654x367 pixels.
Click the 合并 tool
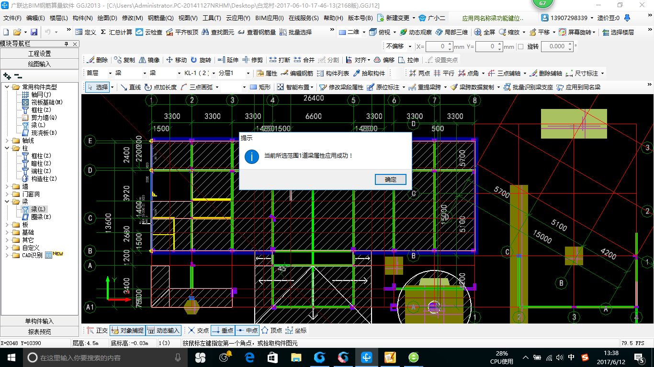(304, 60)
